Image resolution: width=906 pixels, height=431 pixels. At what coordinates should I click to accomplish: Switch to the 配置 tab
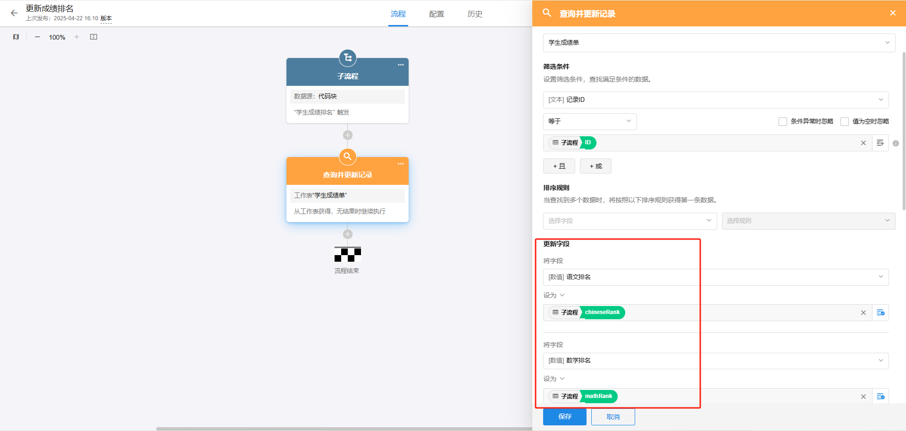436,14
